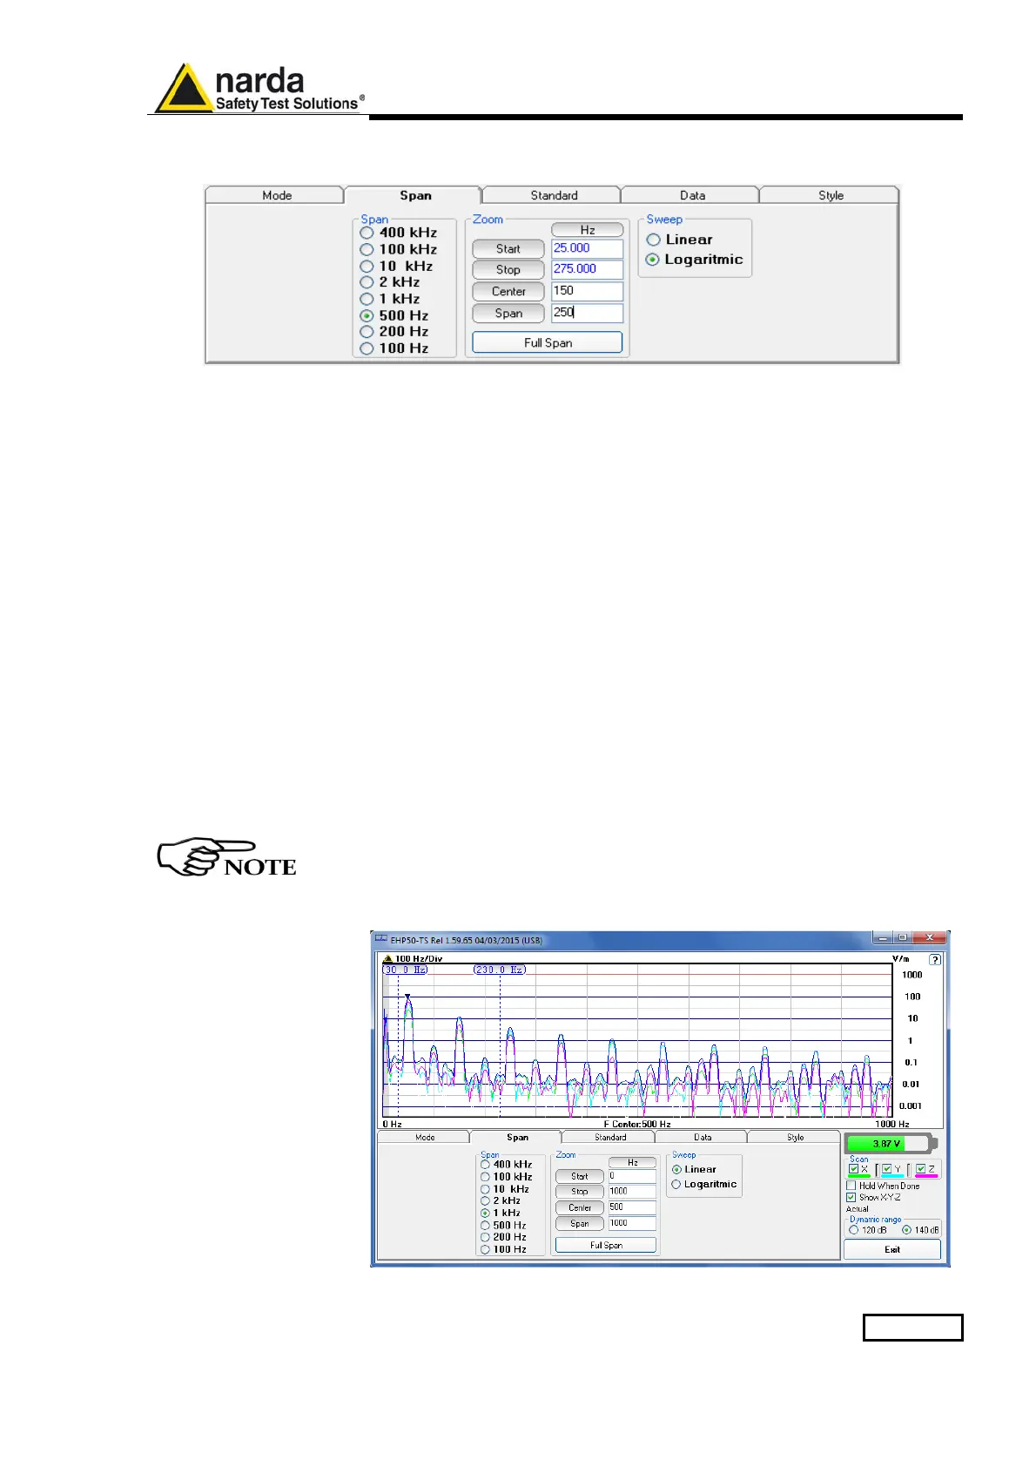Screen dimensions: 1036x1467
Task: Choose Linear sweep in EHP50-TS window
Action: click(x=694, y=1170)
